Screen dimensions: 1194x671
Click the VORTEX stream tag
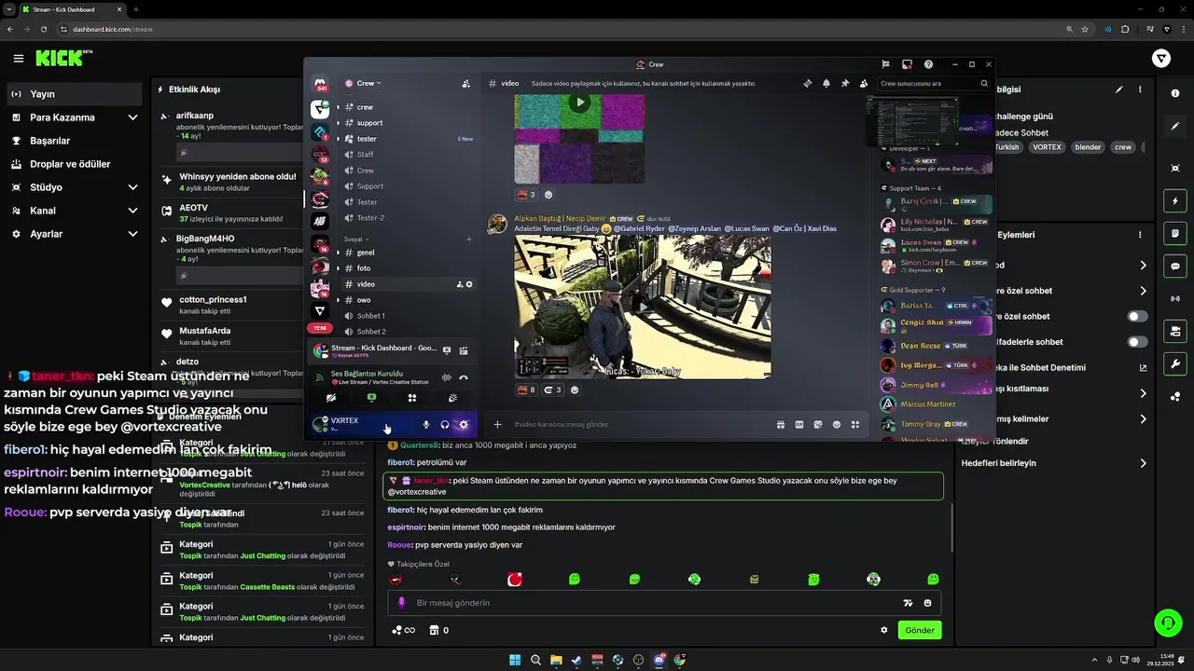tap(1047, 147)
